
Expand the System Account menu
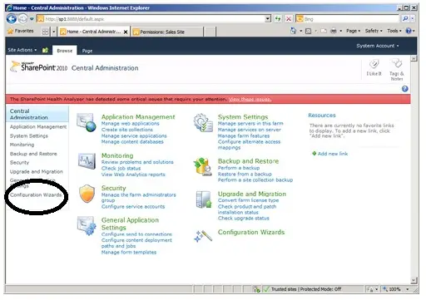tap(378, 46)
